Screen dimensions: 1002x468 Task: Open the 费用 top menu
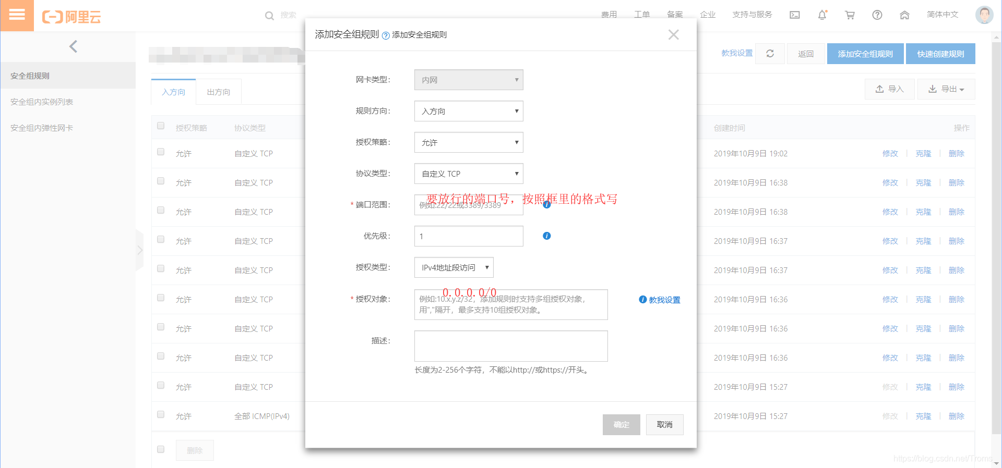click(609, 15)
